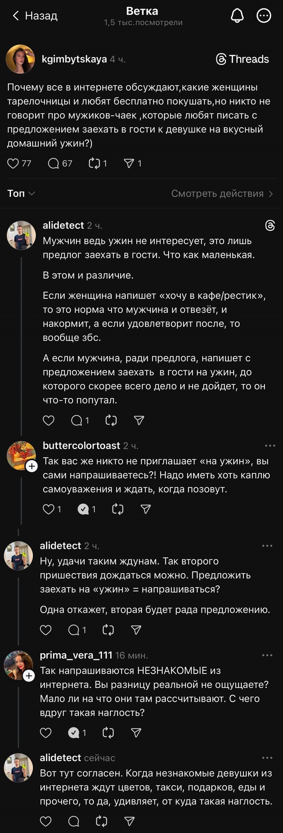This screenshot has height=833, width=283.
Task: Click the repost icon under the main post
Action: tap(94, 163)
